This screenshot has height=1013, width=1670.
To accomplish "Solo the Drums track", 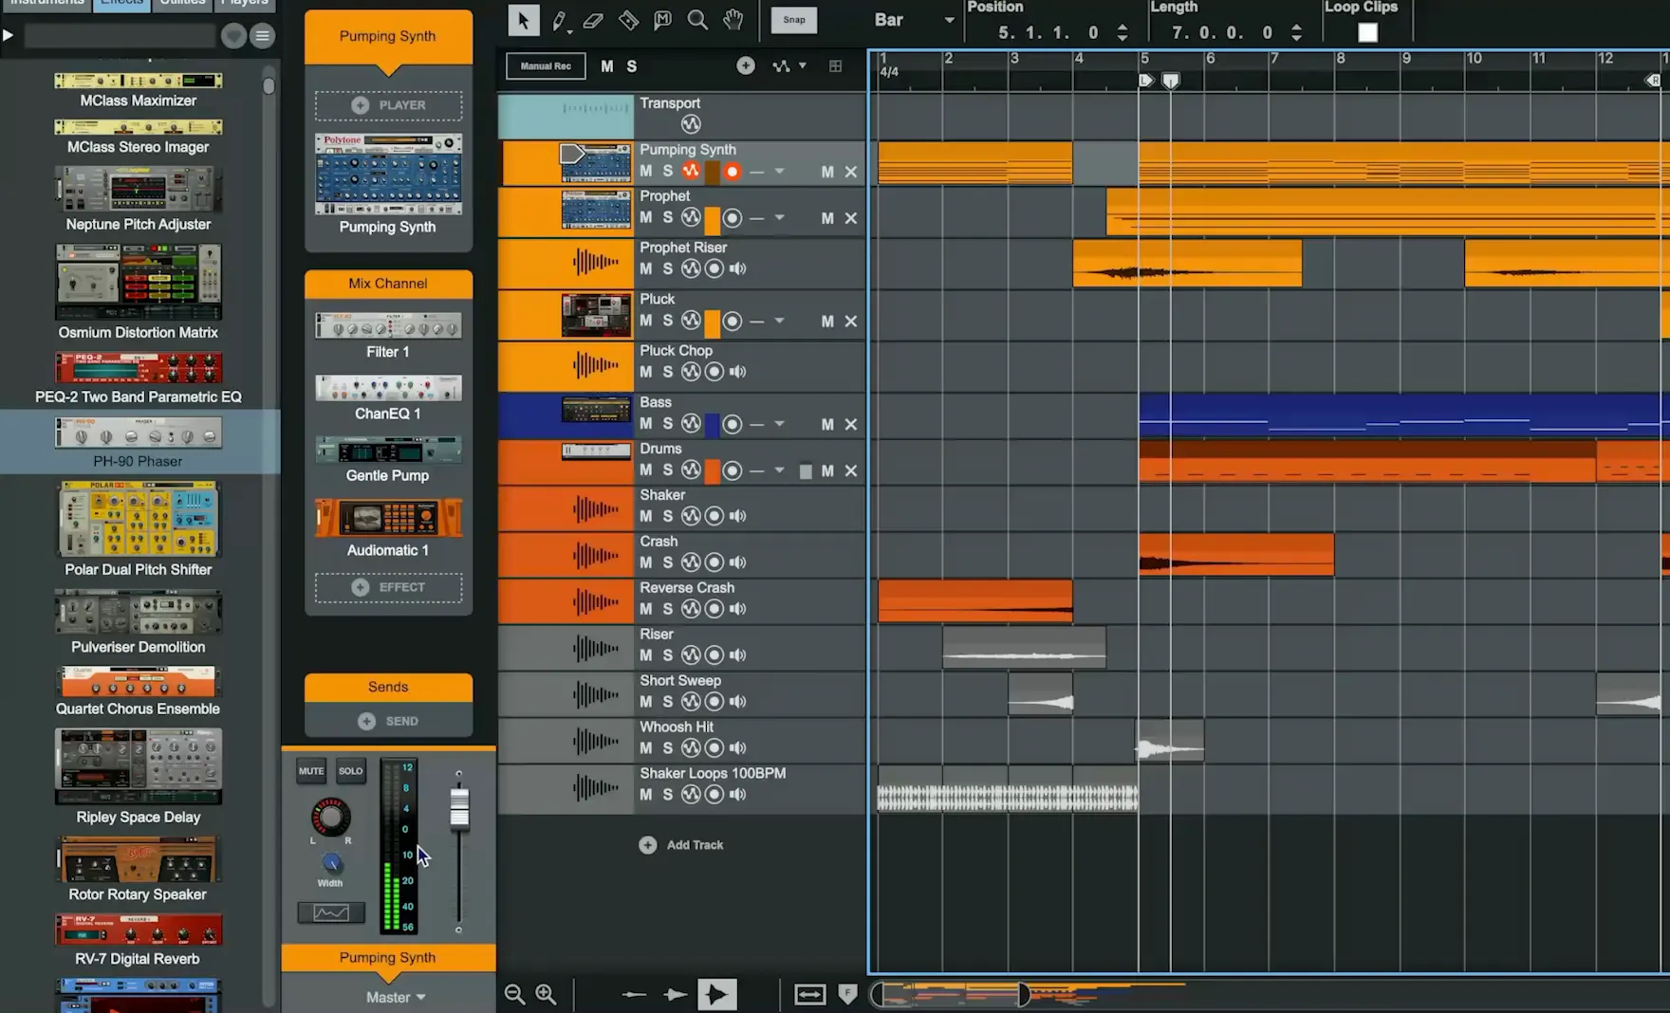I will [668, 470].
